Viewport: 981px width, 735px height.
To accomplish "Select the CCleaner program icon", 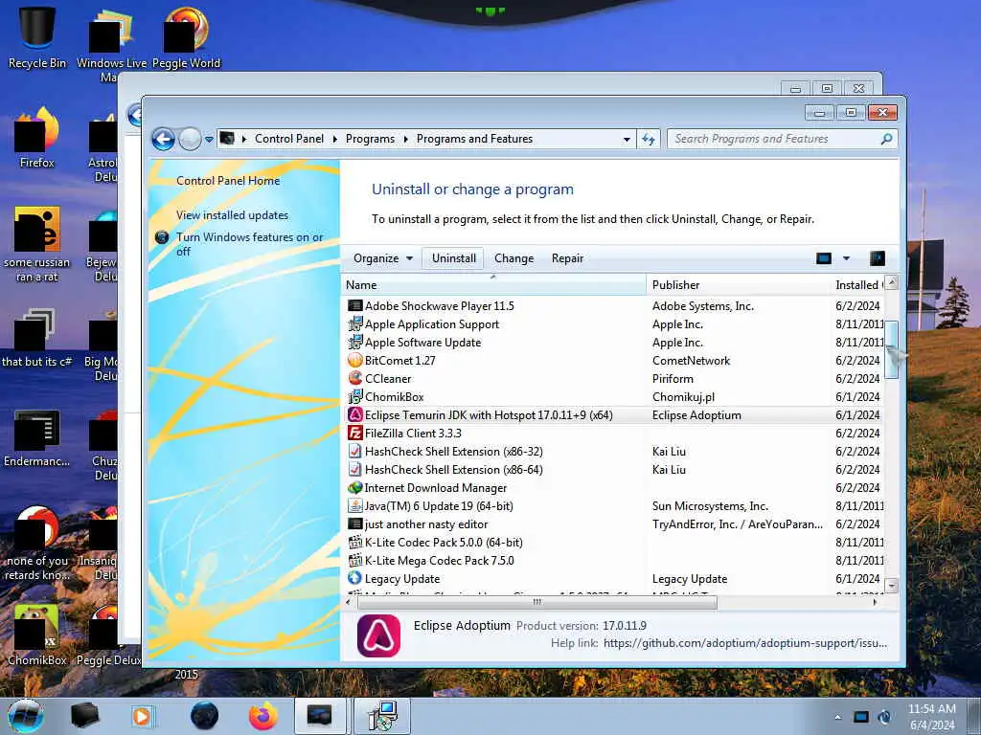I will pyautogui.click(x=355, y=378).
